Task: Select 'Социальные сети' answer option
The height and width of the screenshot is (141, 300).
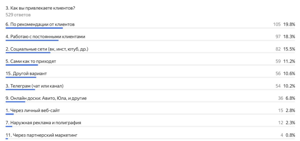Action: tap(47, 49)
